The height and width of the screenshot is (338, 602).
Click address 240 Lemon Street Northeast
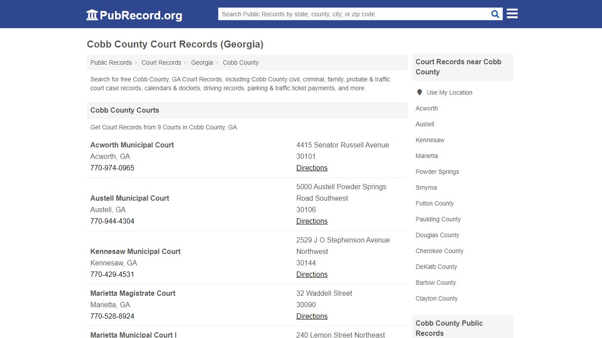(x=341, y=335)
